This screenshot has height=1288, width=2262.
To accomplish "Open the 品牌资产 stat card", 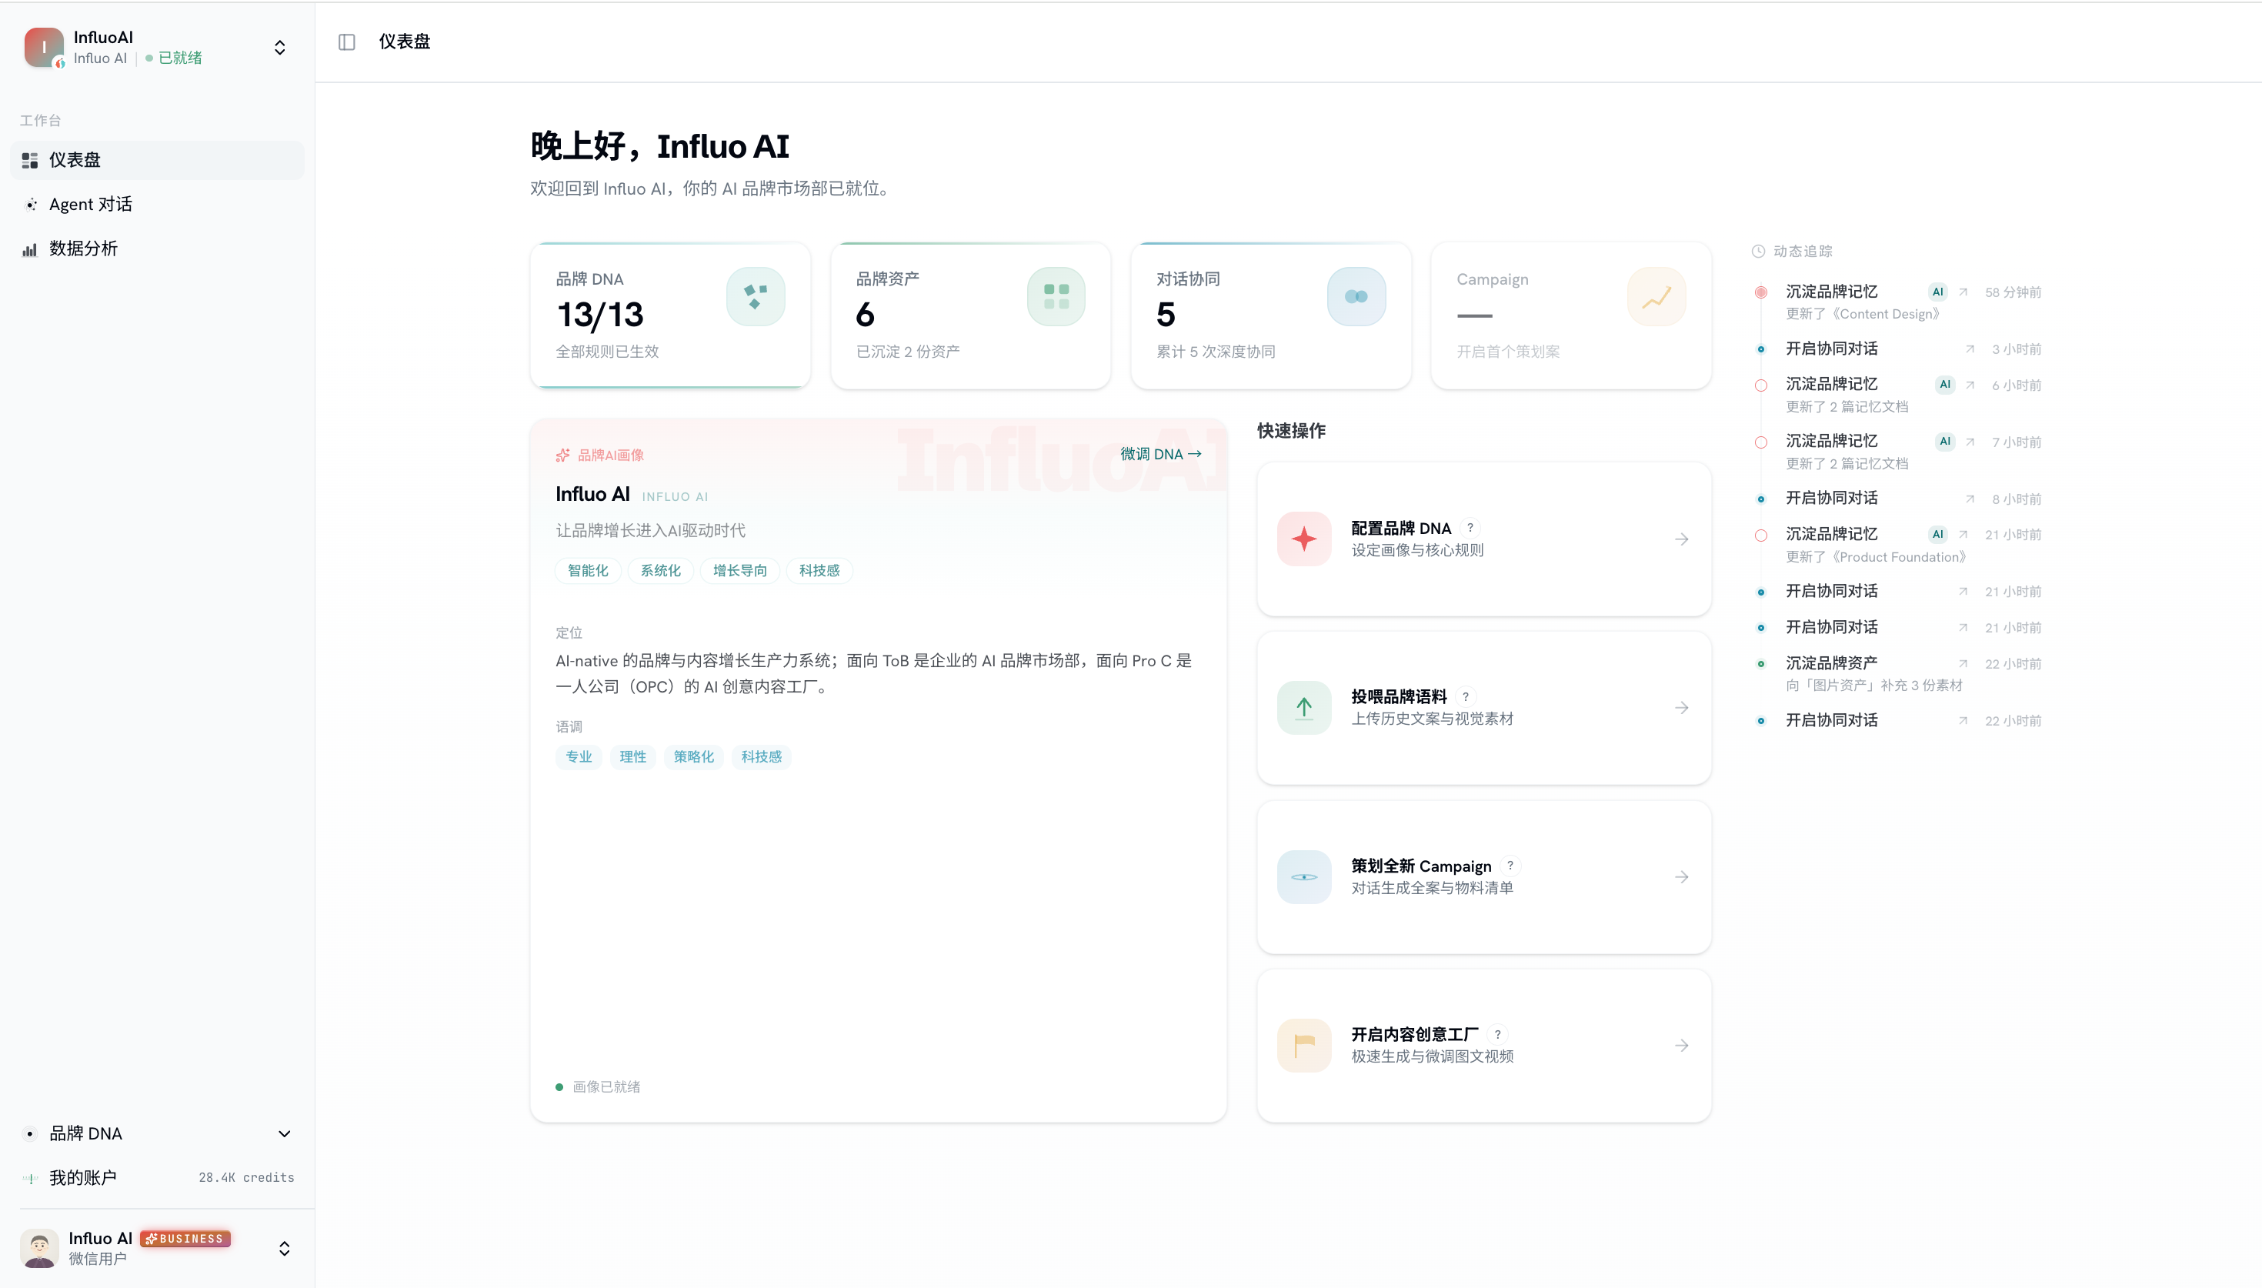I will pos(971,315).
